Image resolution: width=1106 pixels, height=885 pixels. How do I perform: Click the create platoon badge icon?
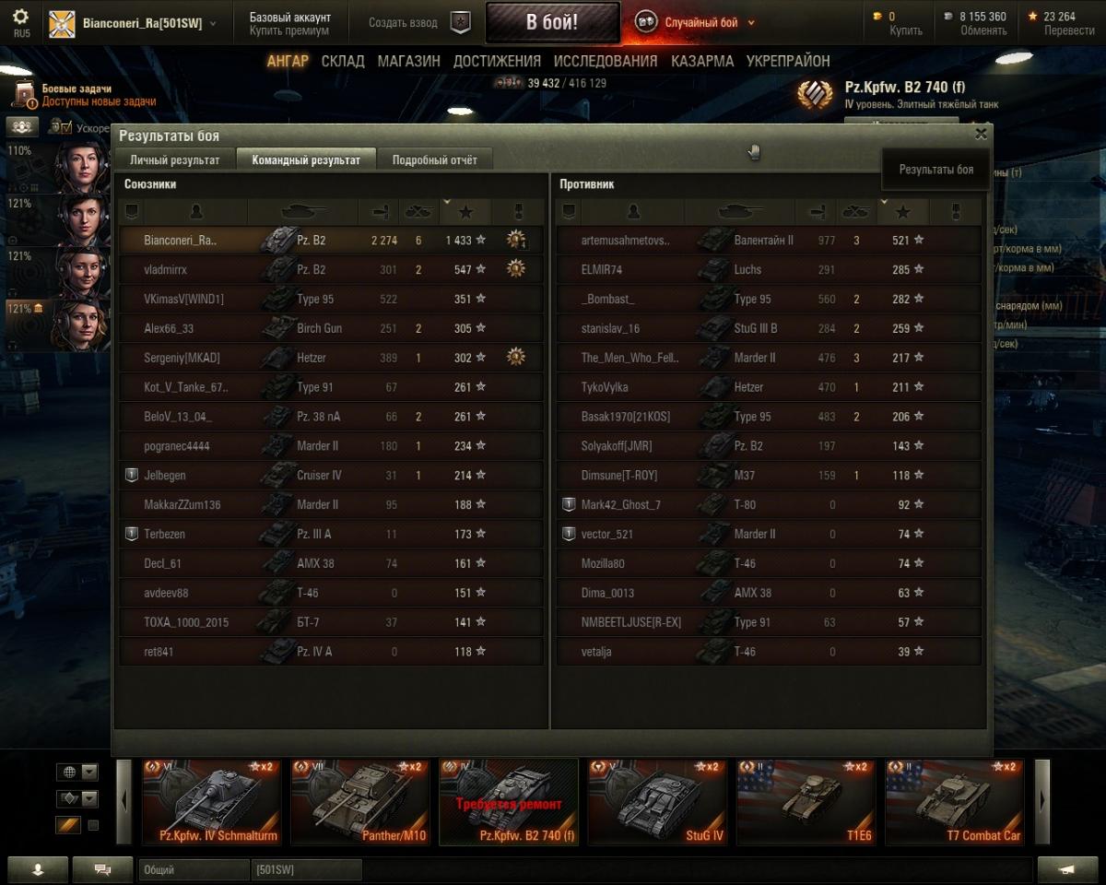[460, 23]
